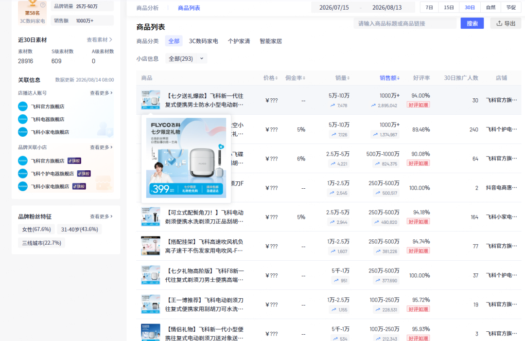The height and width of the screenshot is (341, 525).
Task: Click avatar of streamer 飞科电器旗舰店
Action: point(23,119)
